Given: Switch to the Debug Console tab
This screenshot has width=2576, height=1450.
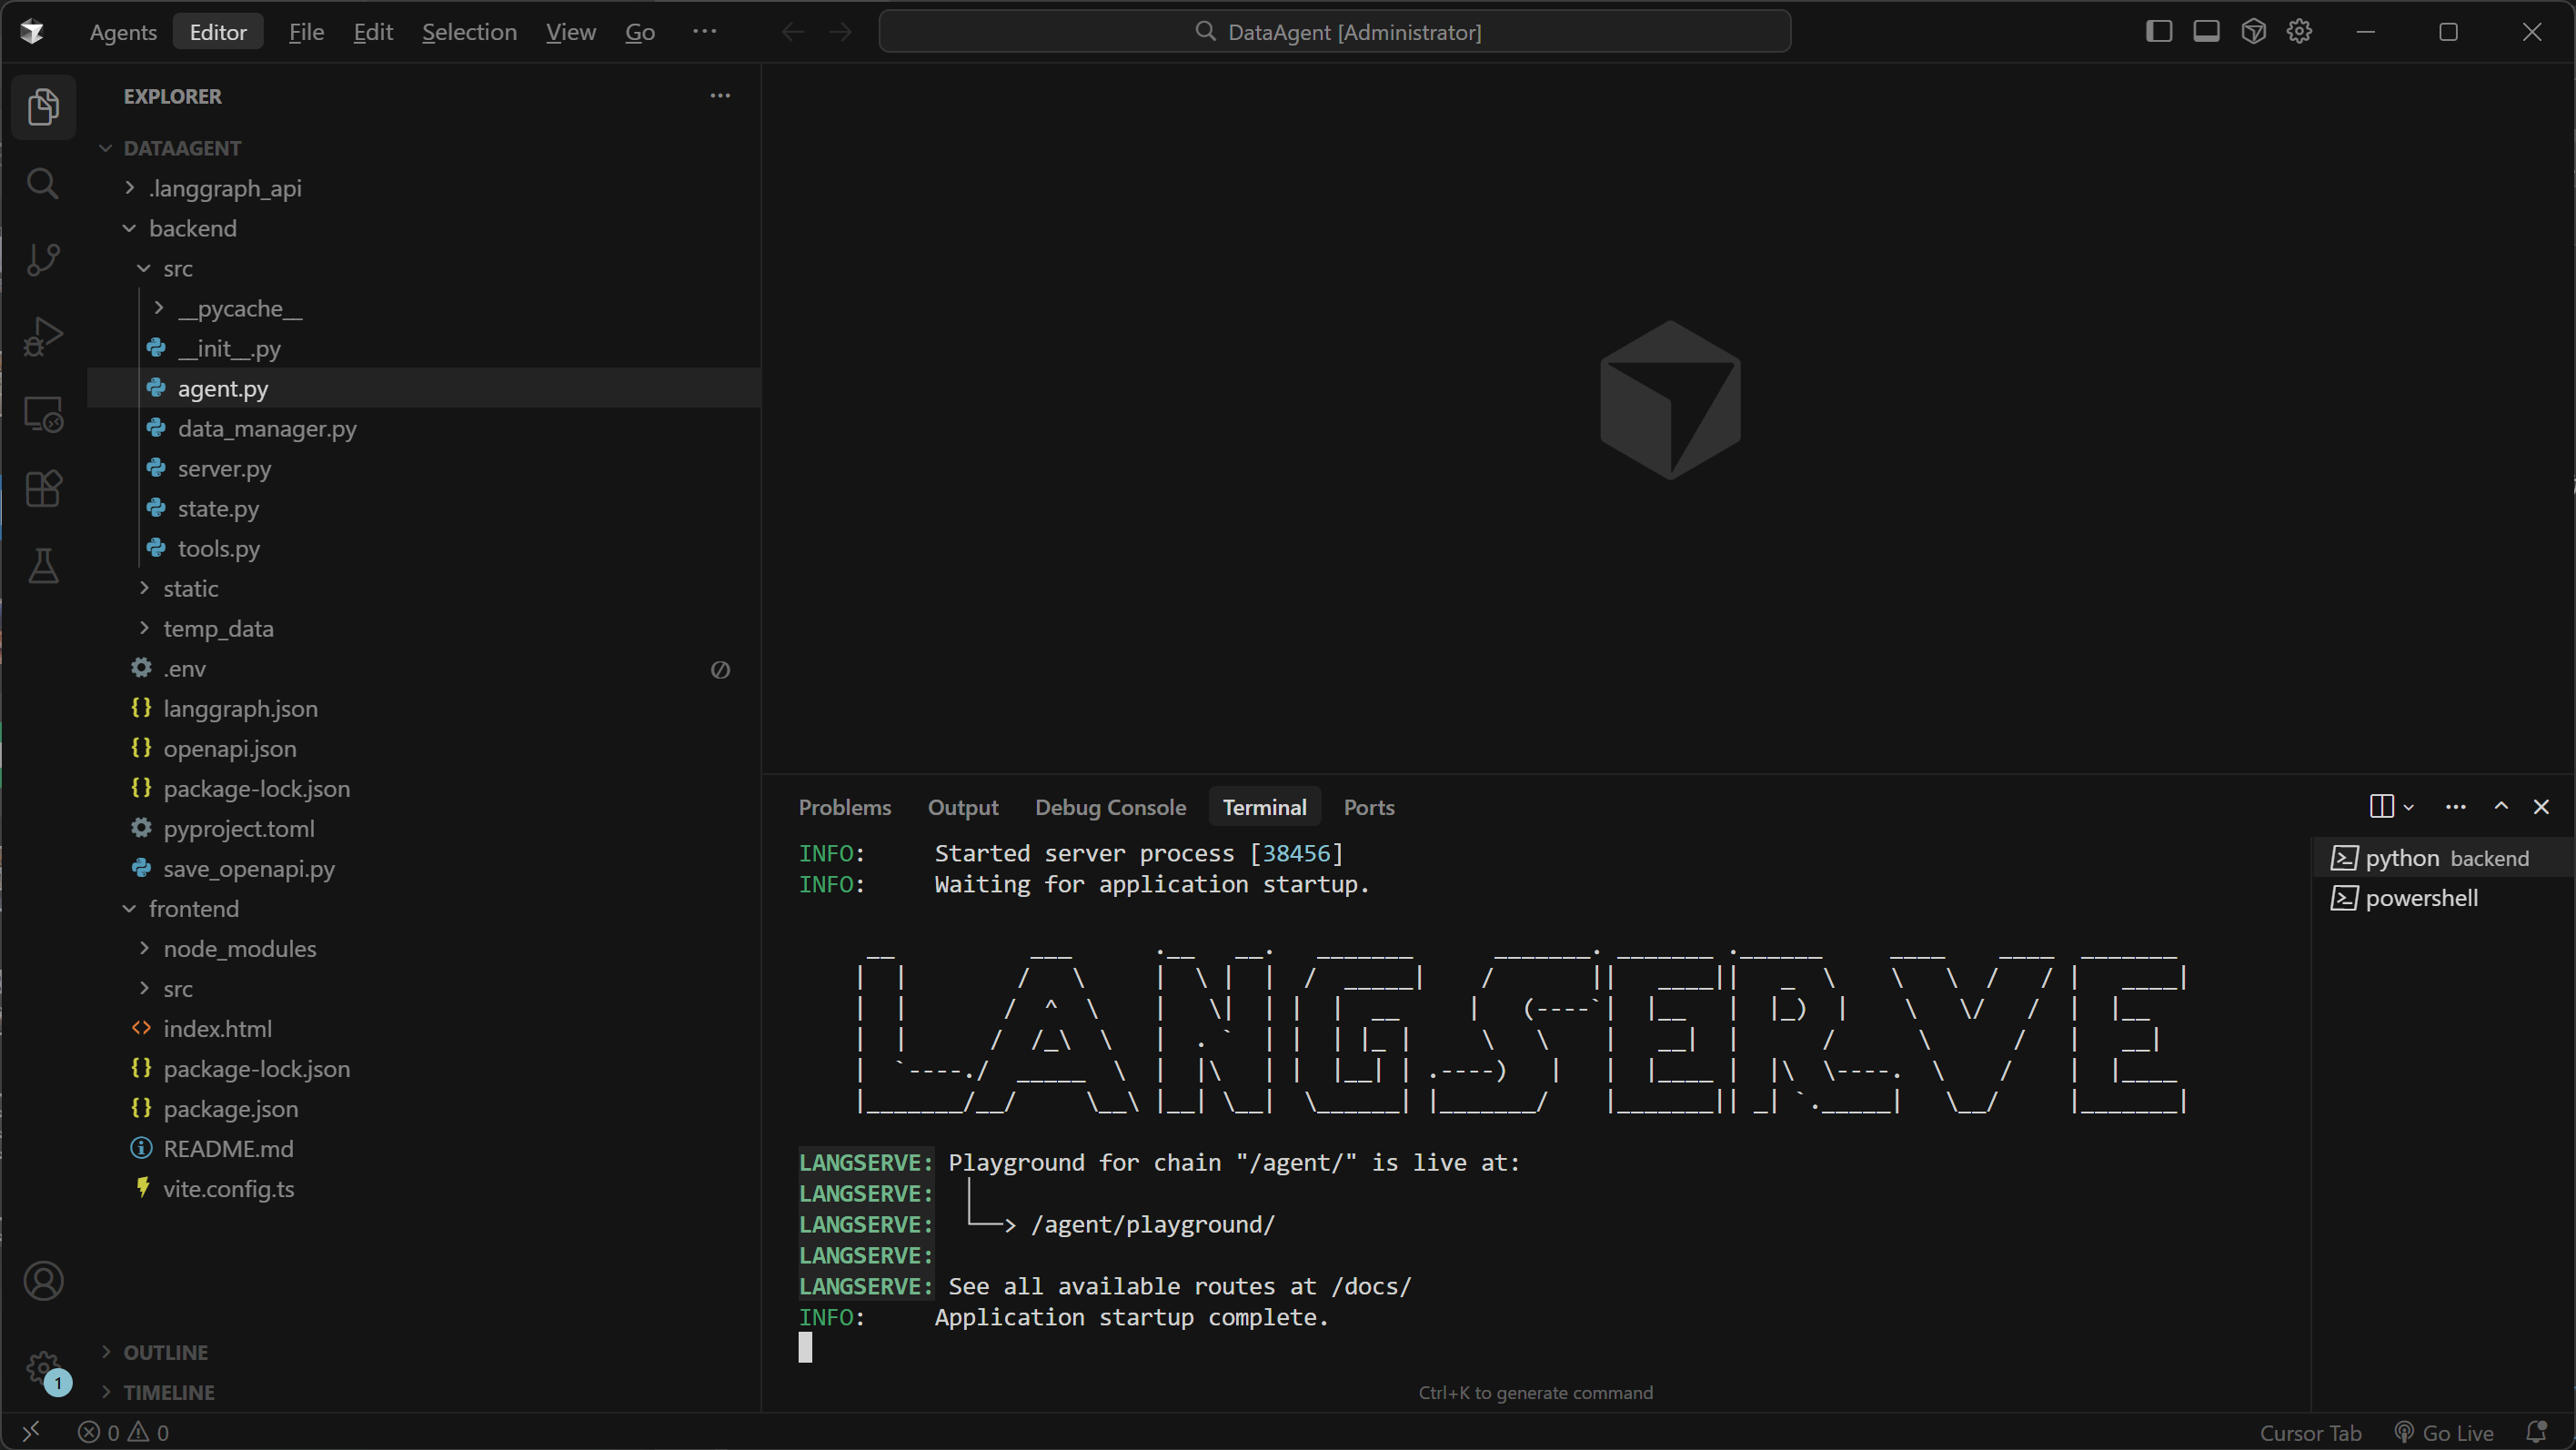Looking at the screenshot, I should (x=1110, y=807).
